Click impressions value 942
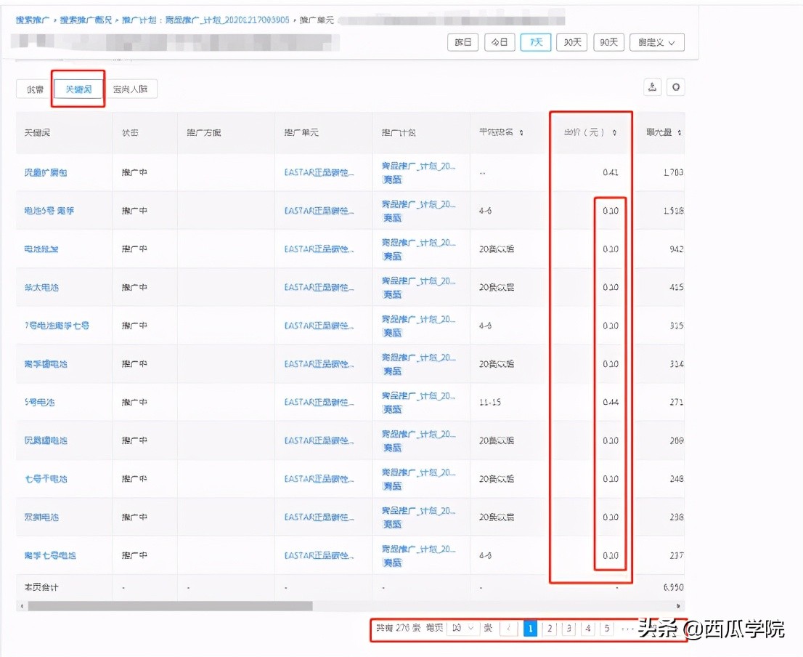Viewport: 803px width, 657px height. pos(677,249)
